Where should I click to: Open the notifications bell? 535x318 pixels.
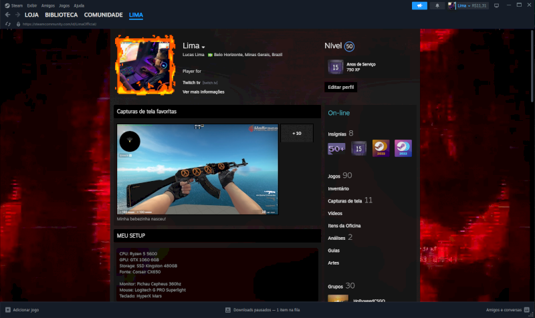pos(437,5)
